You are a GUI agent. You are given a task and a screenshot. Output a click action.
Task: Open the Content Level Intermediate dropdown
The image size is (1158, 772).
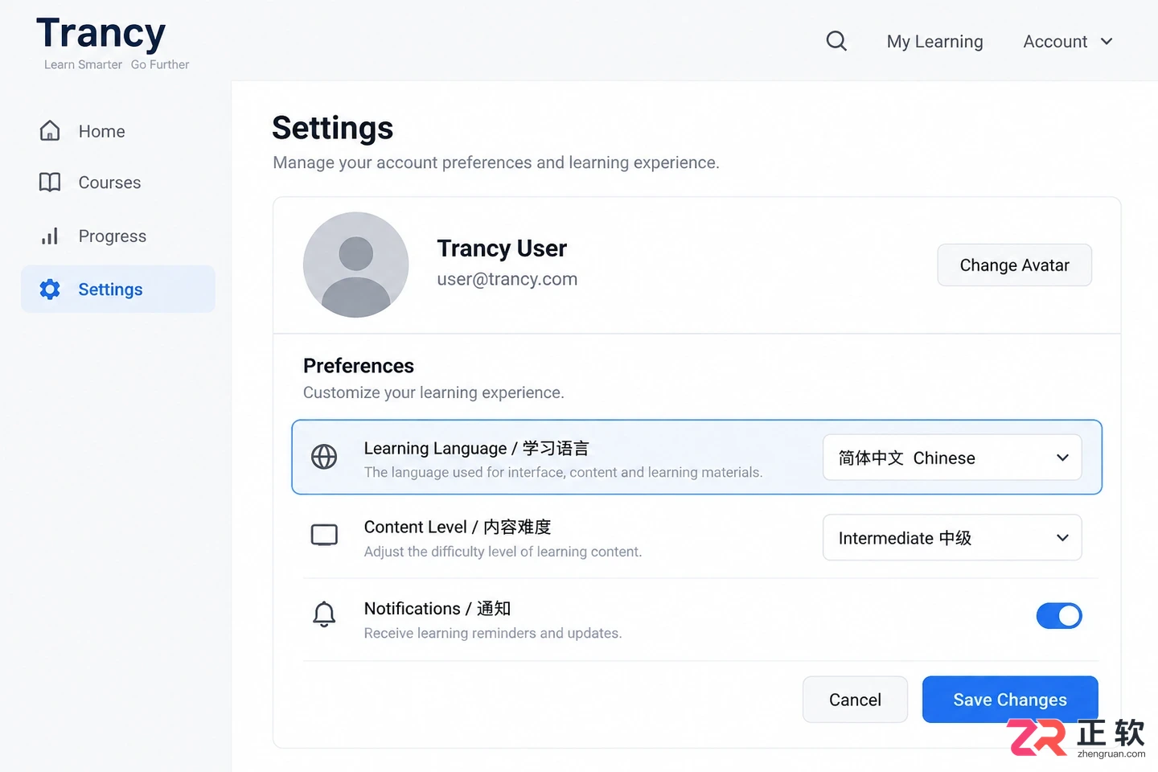(952, 537)
